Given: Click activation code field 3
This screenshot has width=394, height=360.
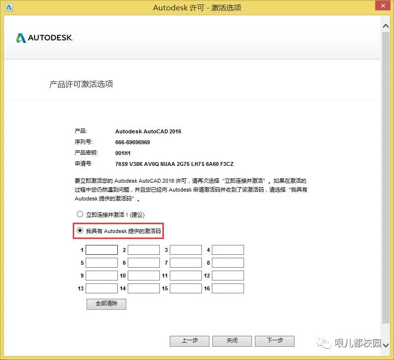Looking at the screenshot, I should [186, 250].
